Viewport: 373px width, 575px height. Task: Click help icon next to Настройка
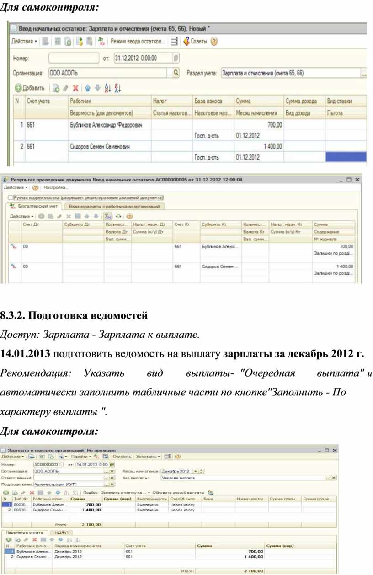(35, 187)
